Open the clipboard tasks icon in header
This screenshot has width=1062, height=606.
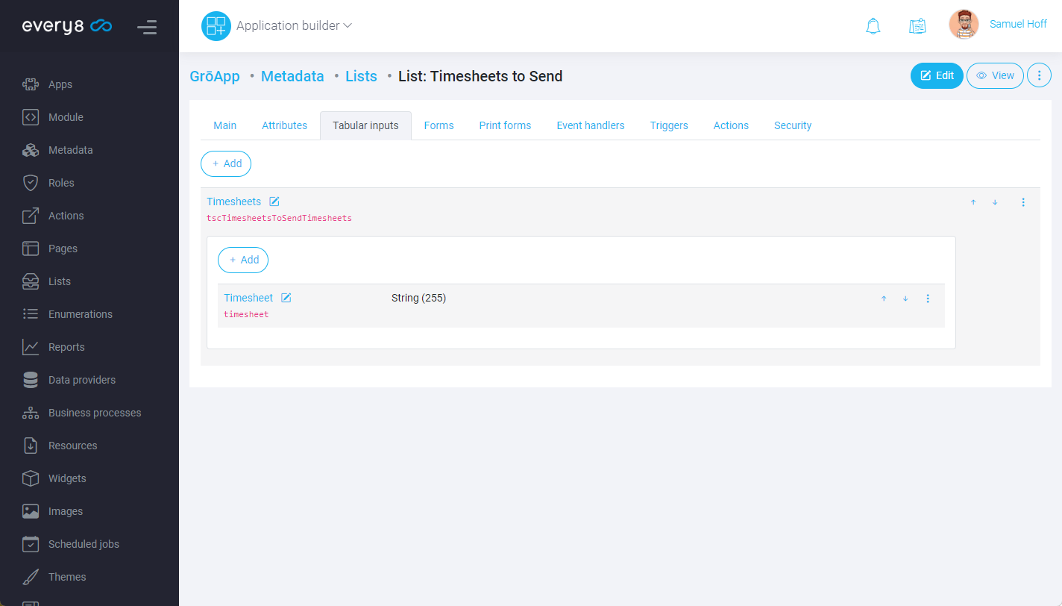pyautogui.click(x=917, y=26)
